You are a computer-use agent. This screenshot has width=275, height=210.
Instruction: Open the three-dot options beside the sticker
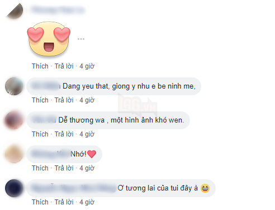(81, 39)
